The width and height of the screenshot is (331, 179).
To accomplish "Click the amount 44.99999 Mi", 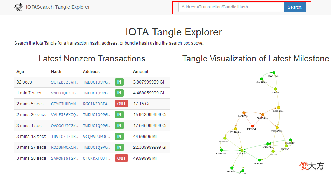I will point(145,137).
